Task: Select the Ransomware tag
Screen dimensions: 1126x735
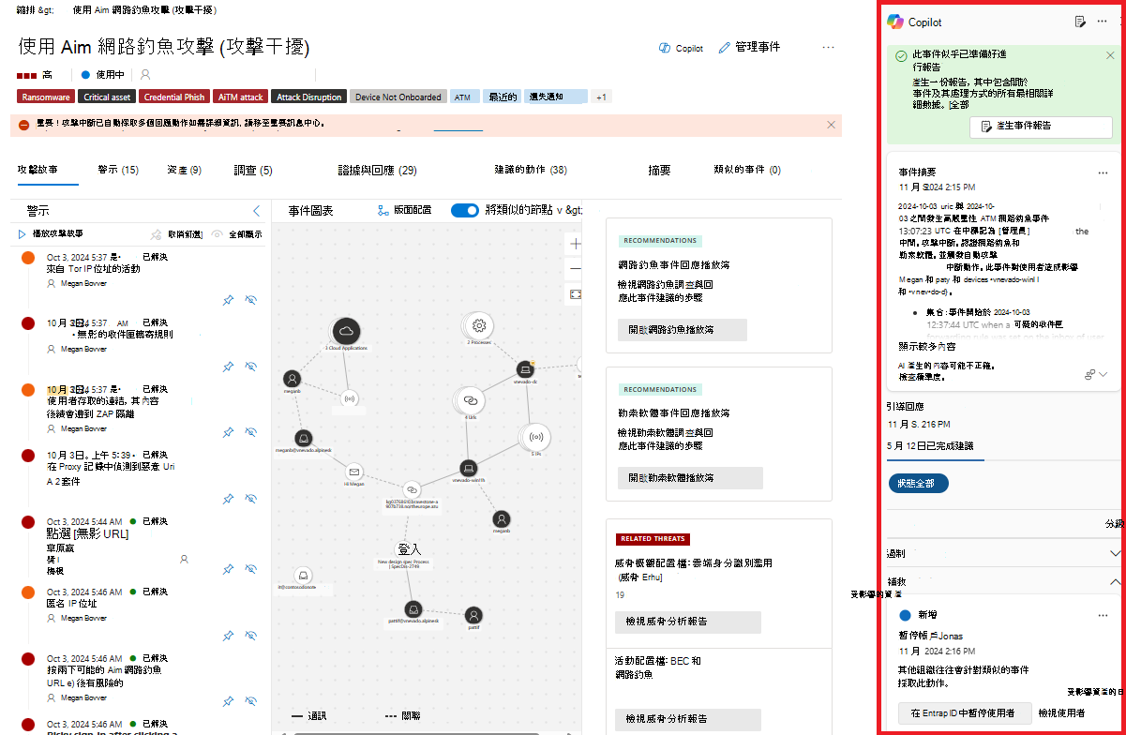Action: [x=46, y=97]
